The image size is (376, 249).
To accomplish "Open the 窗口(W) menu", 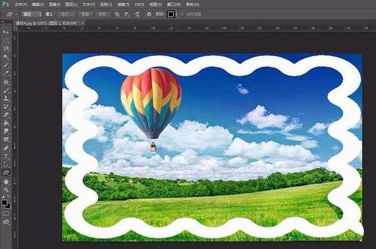I will pyautogui.click(x=174, y=4).
